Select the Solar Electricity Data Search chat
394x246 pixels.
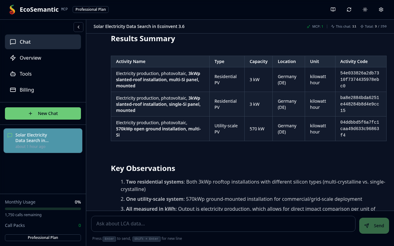point(43,141)
